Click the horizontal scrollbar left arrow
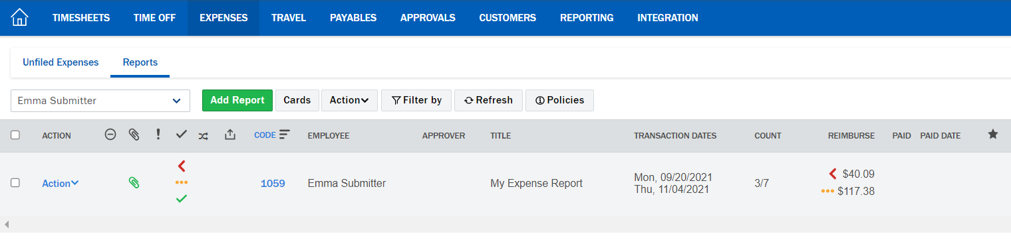Viewport: 1011px width, 242px height. [x=7, y=224]
